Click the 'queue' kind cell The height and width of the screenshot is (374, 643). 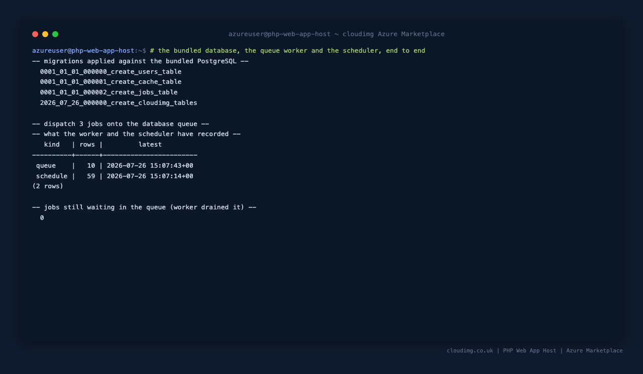[x=46, y=166]
